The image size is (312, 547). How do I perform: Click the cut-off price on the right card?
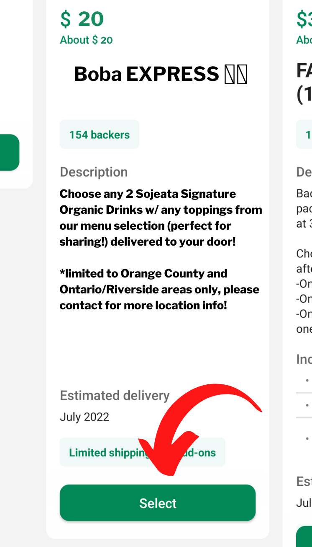point(304,19)
